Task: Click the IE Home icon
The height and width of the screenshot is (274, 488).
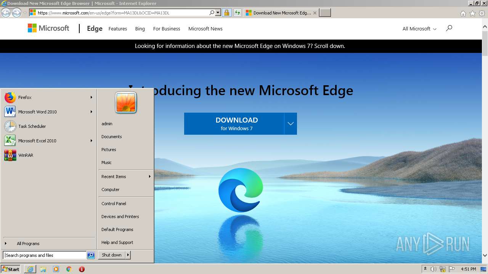Action: 463,13
